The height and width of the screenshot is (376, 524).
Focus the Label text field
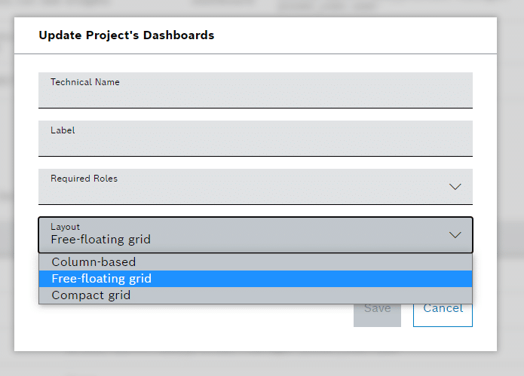[x=255, y=144]
